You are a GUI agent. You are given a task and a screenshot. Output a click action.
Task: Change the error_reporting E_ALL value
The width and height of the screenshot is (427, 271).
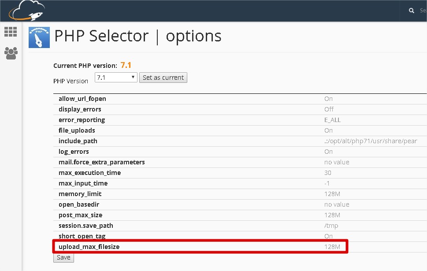pyautogui.click(x=332, y=120)
